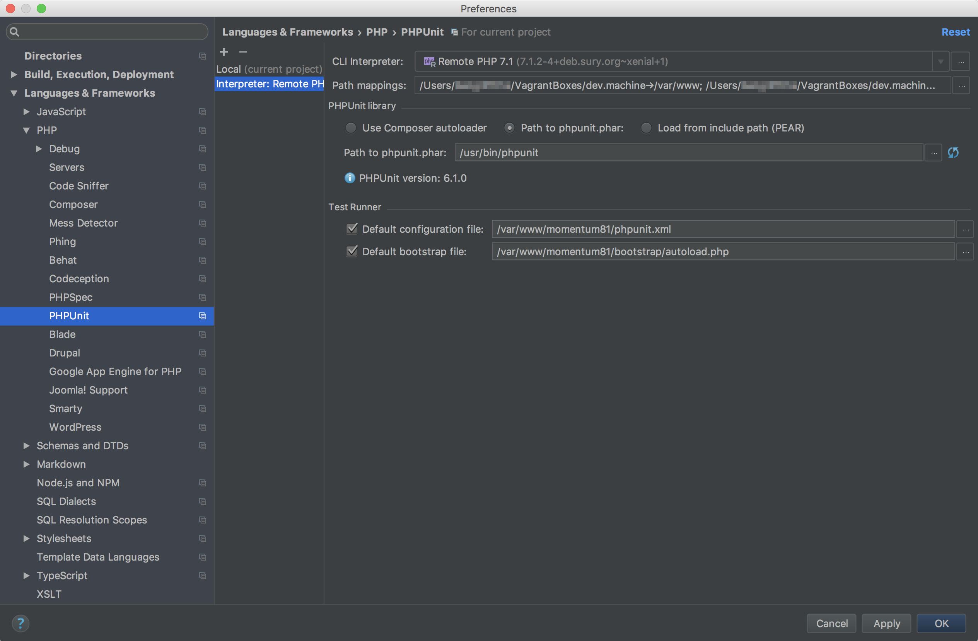Viewport: 978px width, 641px height.
Task: Click browse button next to CLI Interpreter
Action: [961, 61]
